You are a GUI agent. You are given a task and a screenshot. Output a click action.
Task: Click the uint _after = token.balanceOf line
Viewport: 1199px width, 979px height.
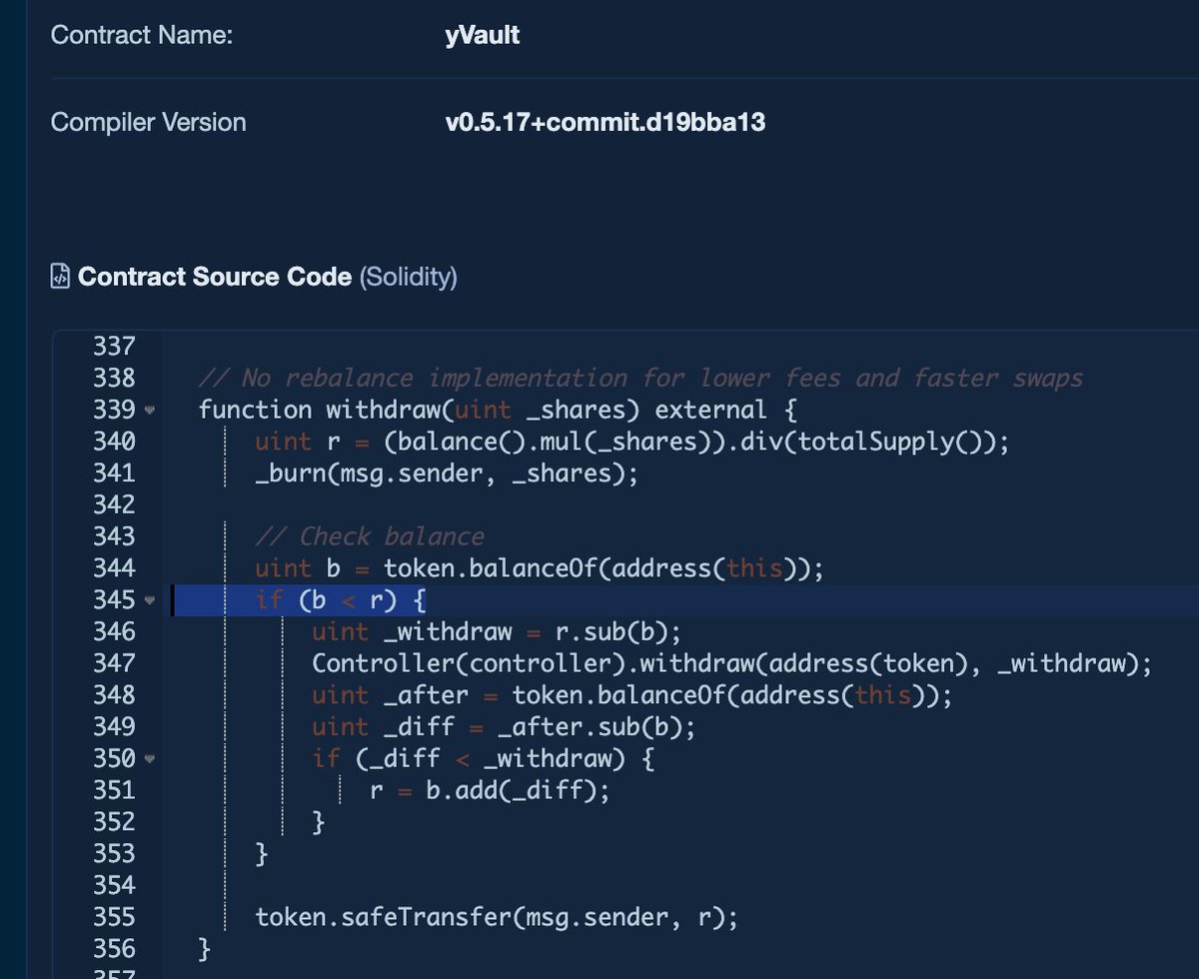[x=632, y=695]
